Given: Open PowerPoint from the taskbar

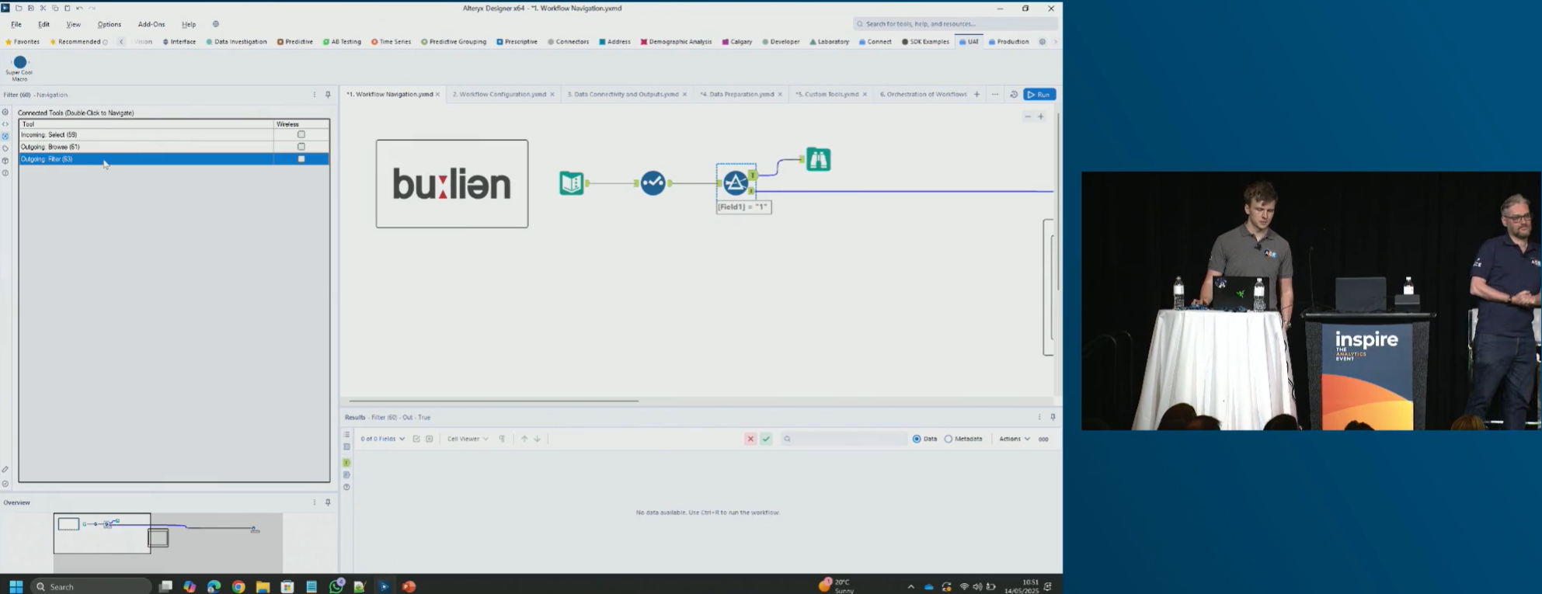Looking at the screenshot, I should (x=409, y=587).
